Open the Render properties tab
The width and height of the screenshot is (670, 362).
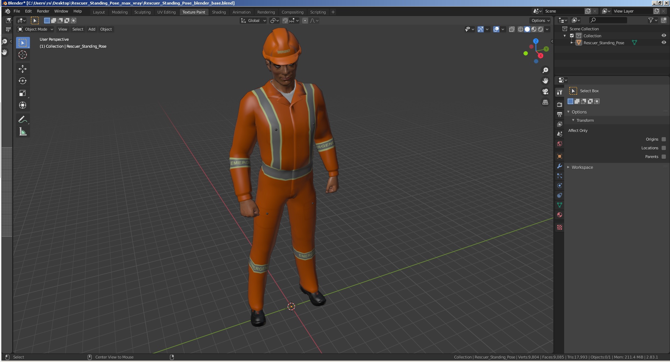560,104
